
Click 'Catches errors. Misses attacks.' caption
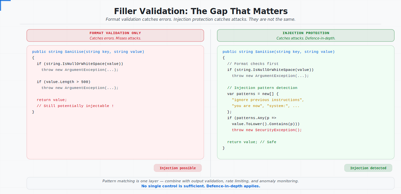pos(115,38)
